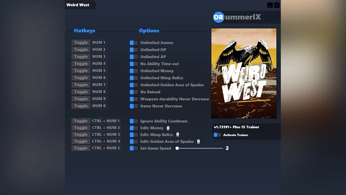Click the game speed value 2
This screenshot has height=195, width=346.
tap(227, 148)
